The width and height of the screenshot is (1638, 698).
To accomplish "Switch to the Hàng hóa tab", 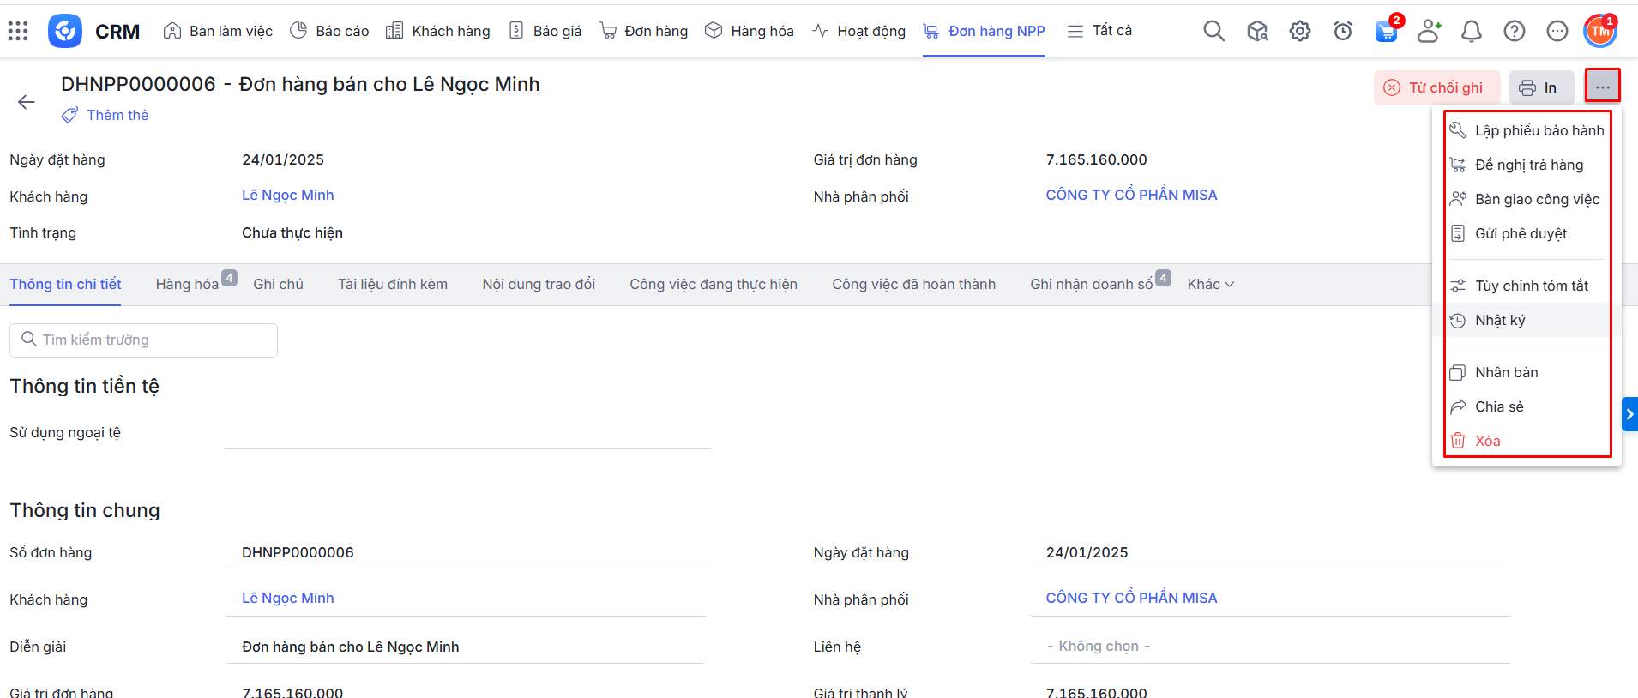I will tap(187, 284).
